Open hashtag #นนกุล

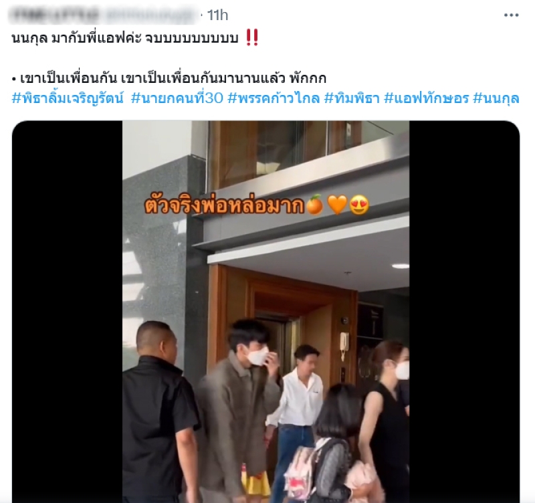496,98
